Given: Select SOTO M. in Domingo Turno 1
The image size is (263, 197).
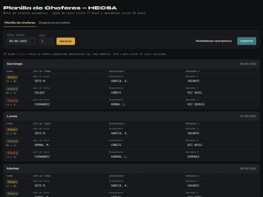Looking at the screenshot, I should pos(40,81).
